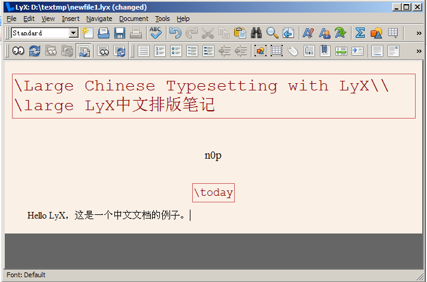
Task: Insert a citation with the bookmark icon
Action: pyautogui.click(x=325, y=51)
